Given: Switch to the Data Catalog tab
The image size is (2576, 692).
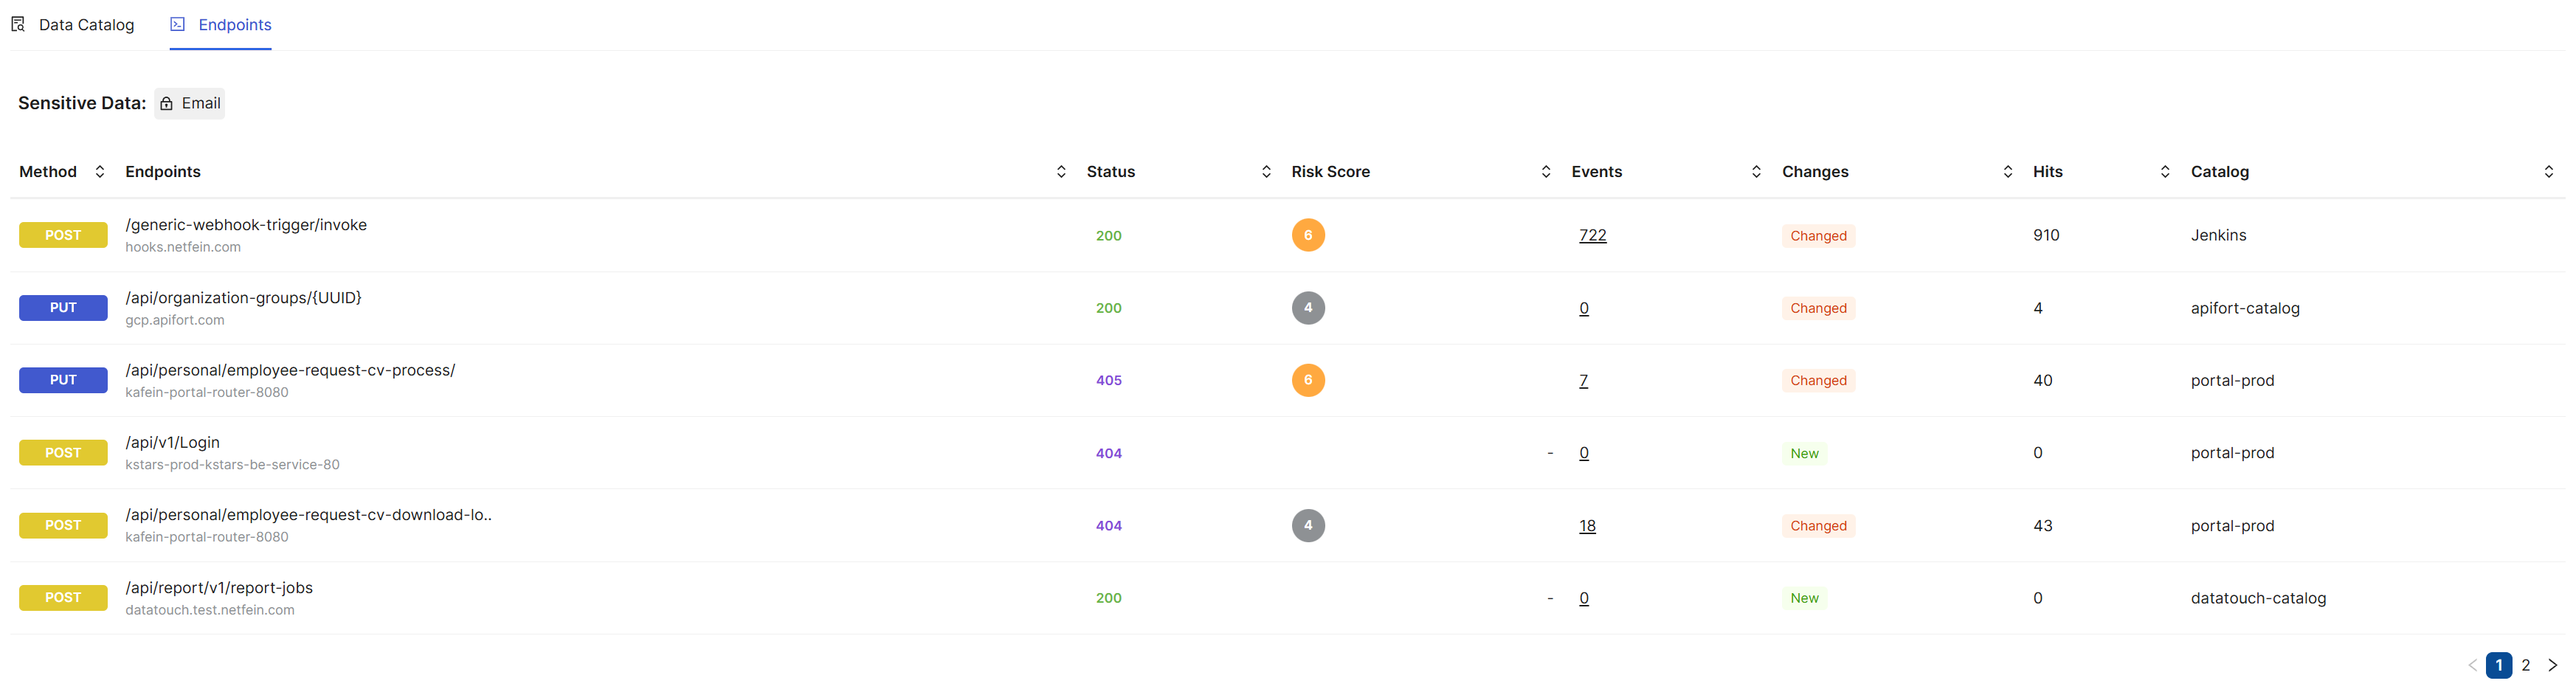Looking at the screenshot, I should pos(86,24).
